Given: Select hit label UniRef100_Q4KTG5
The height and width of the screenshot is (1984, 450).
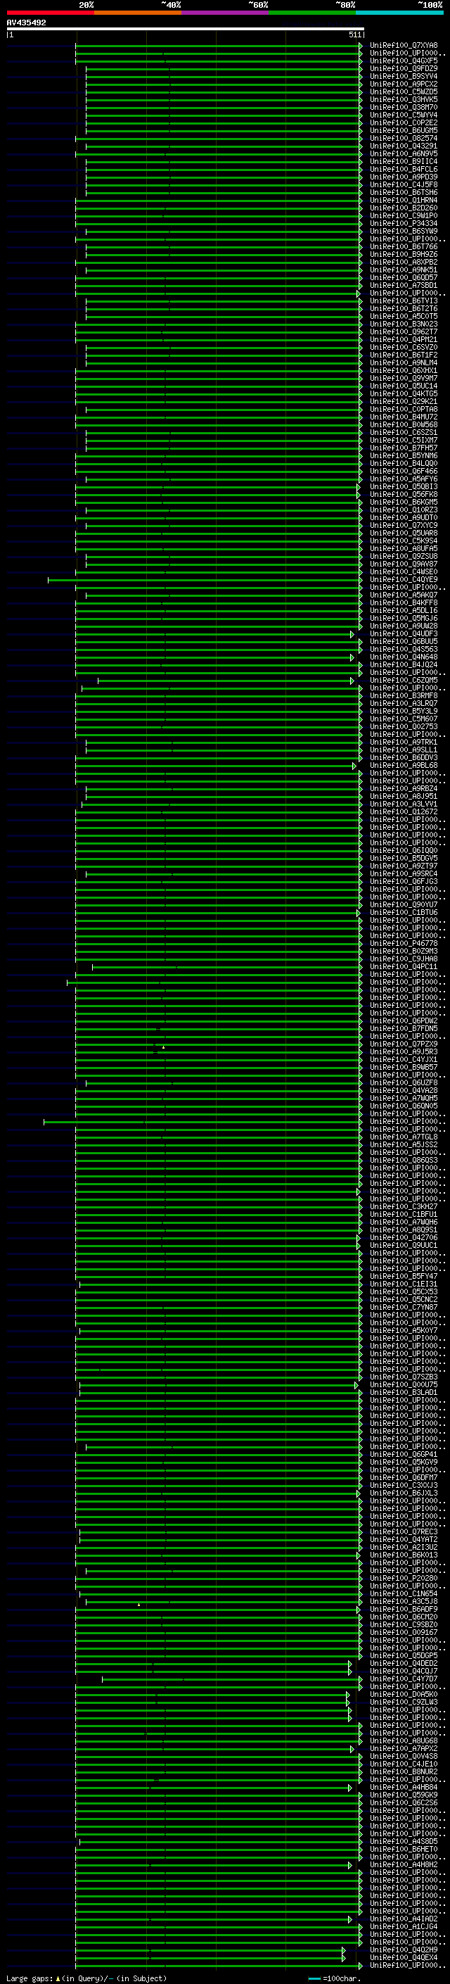Looking at the screenshot, I should tap(404, 394).
